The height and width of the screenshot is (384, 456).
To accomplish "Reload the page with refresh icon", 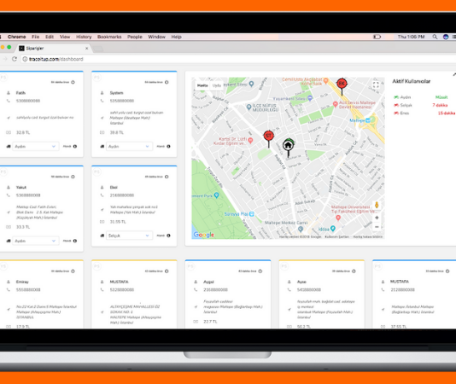I will pos(15,59).
